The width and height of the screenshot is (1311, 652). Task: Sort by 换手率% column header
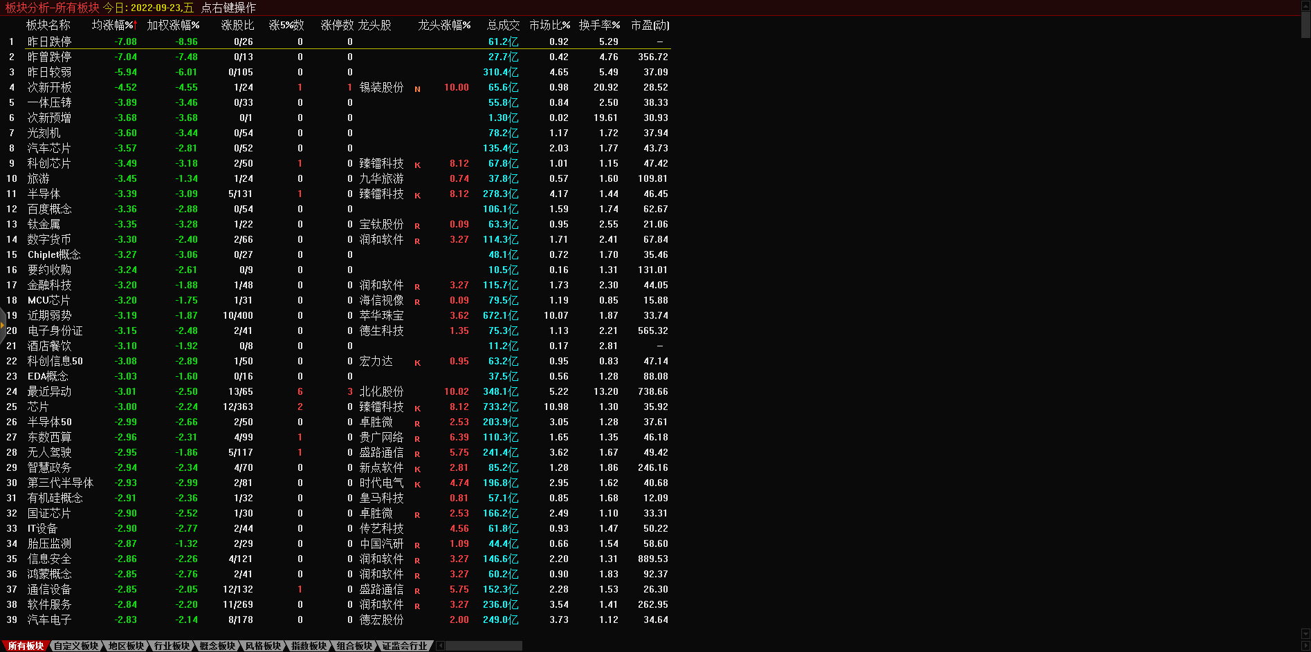[598, 25]
